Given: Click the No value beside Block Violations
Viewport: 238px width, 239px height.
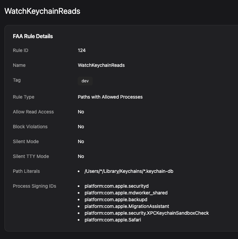Looking at the screenshot, I should (81, 127).
